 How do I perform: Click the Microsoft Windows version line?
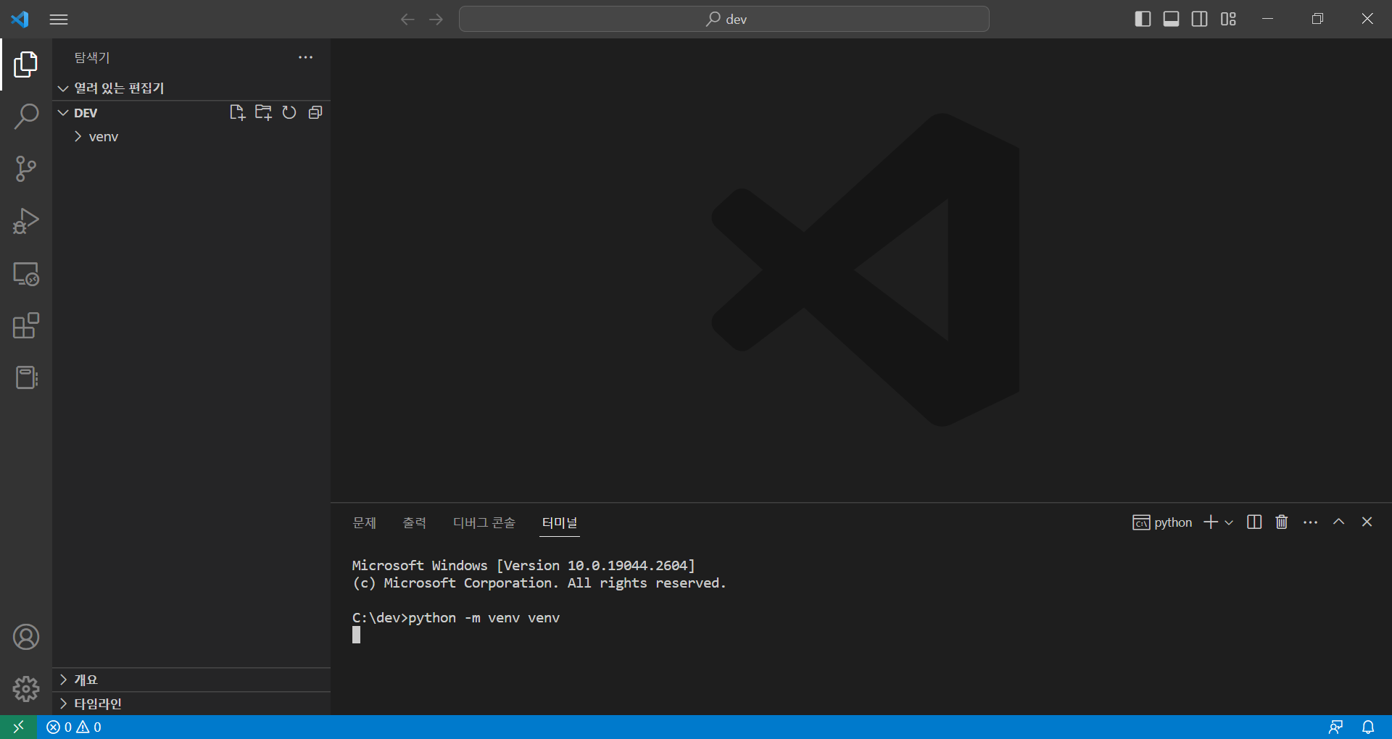523,565
